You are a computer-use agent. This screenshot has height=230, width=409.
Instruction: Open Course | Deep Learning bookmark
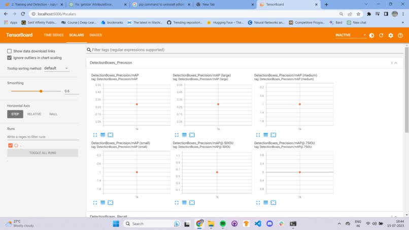pyautogui.click(x=79, y=22)
